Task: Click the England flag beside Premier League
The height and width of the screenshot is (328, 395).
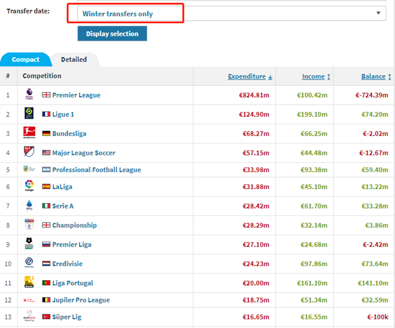Action: [46, 94]
